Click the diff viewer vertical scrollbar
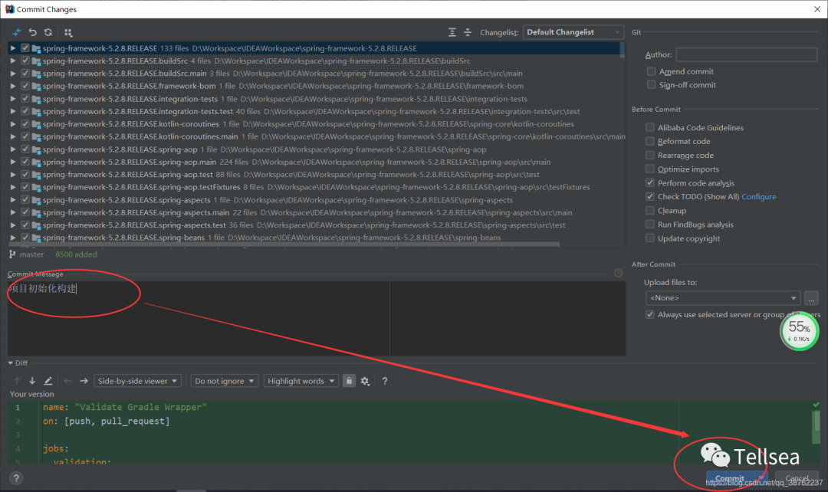 [816, 427]
